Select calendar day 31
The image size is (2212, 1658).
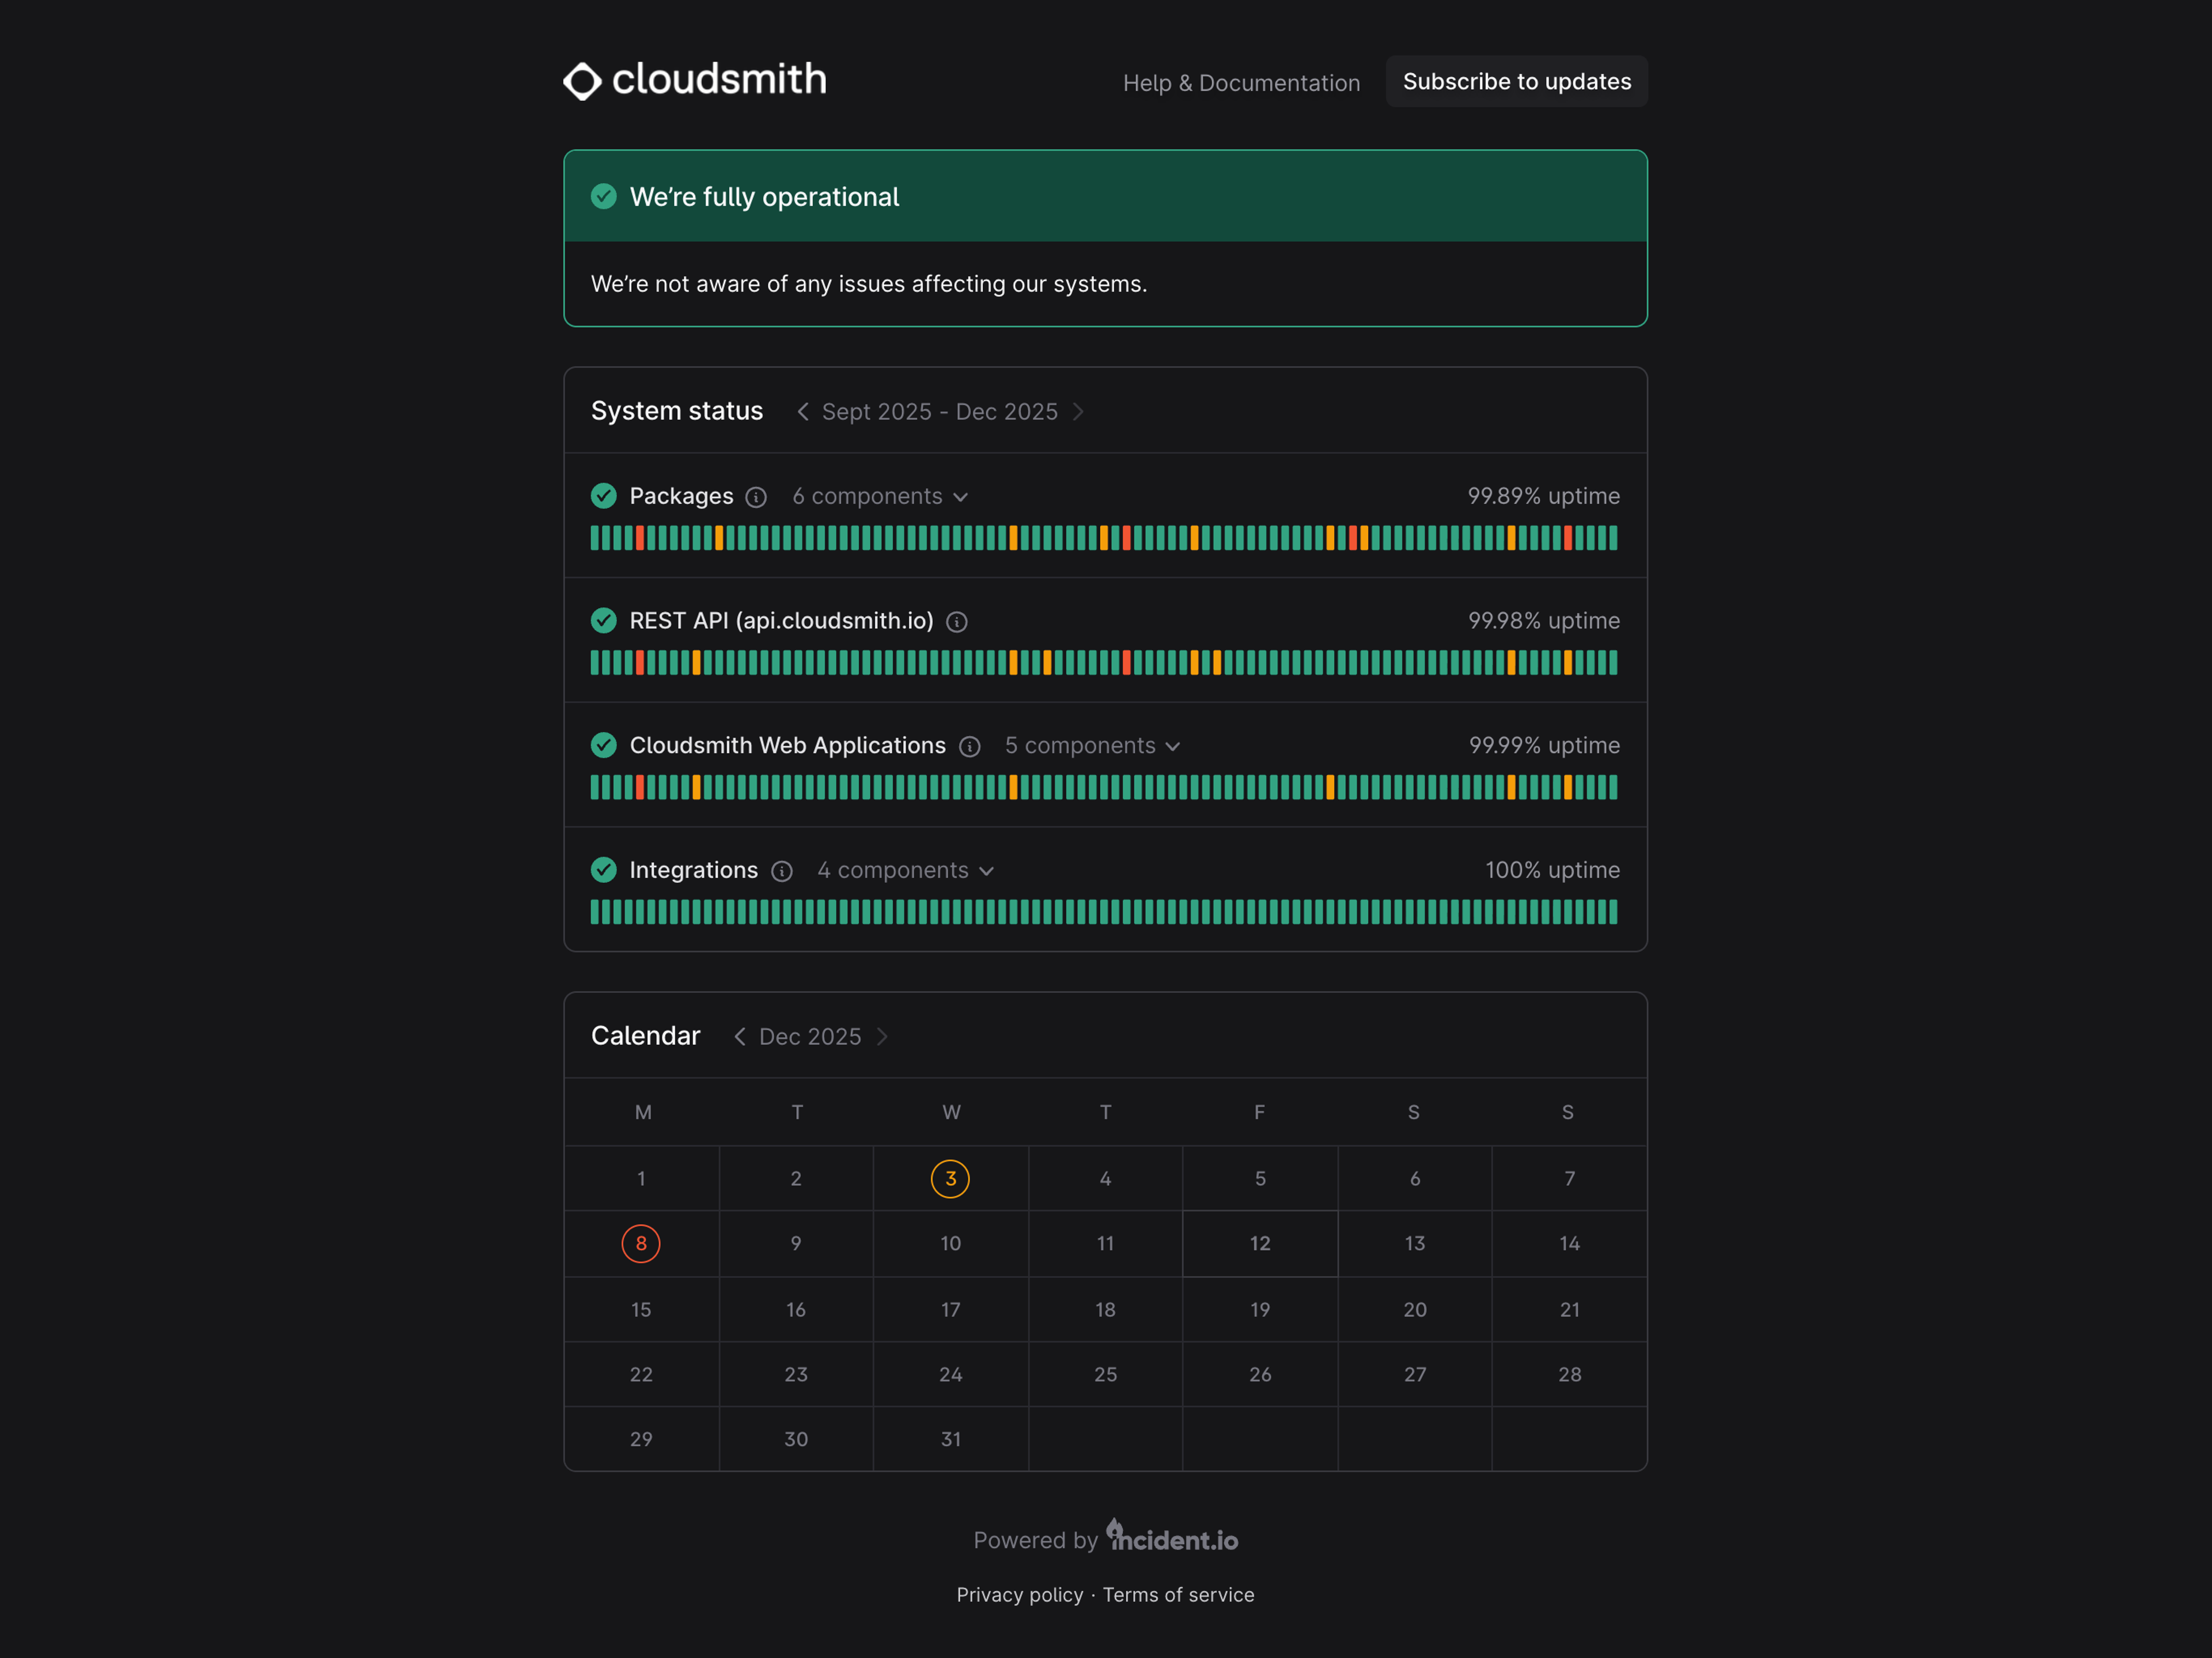point(950,1440)
